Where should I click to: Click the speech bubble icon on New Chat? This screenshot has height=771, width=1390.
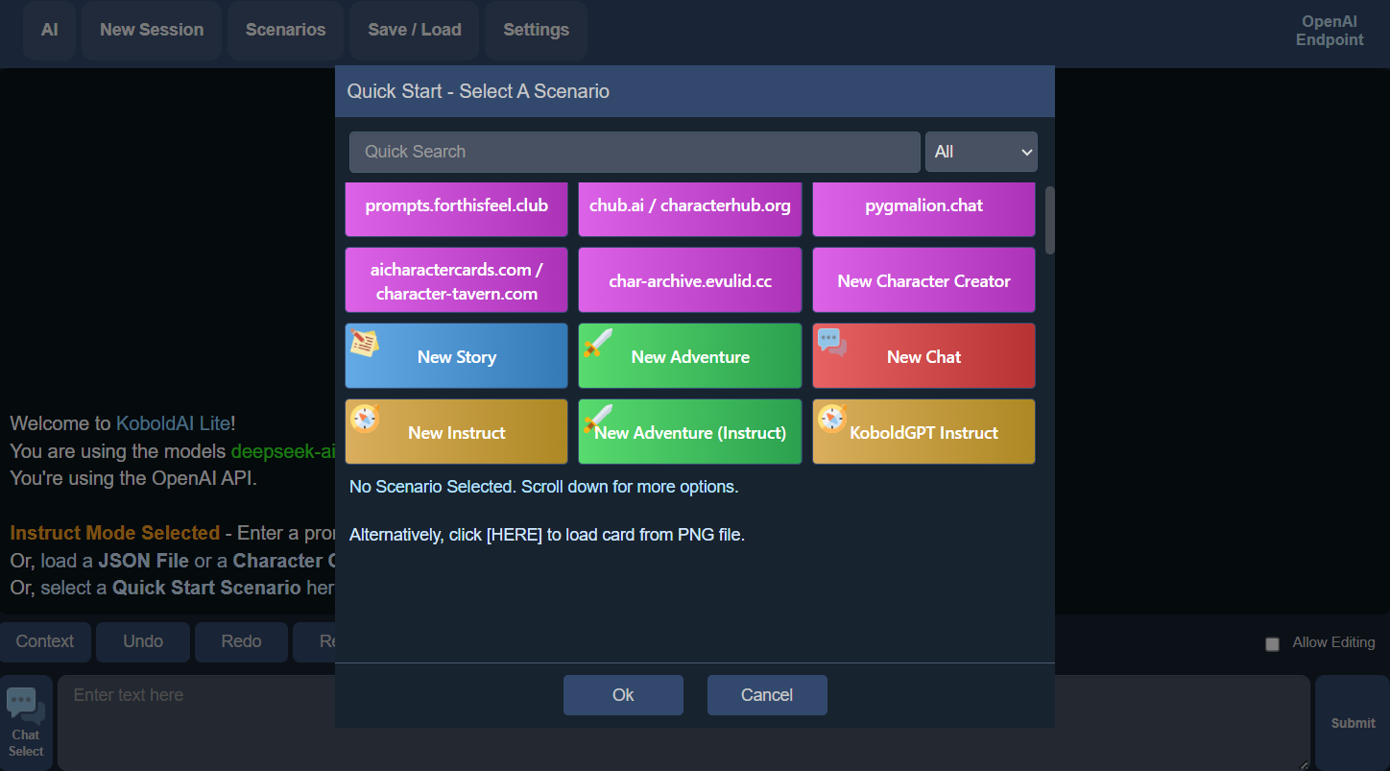click(x=831, y=343)
